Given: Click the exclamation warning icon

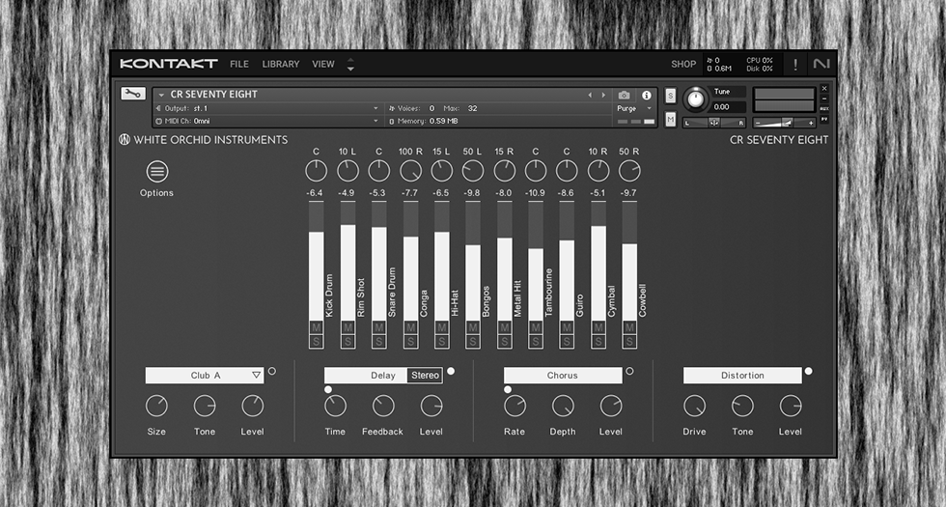Looking at the screenshot, I should tap(795, 65).
